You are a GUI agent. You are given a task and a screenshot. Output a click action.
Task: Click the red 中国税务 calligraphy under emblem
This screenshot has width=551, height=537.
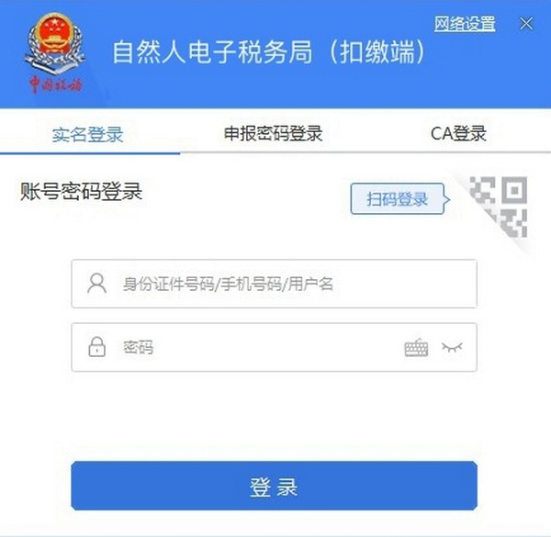pyautogui.click(x=55, y=84)
